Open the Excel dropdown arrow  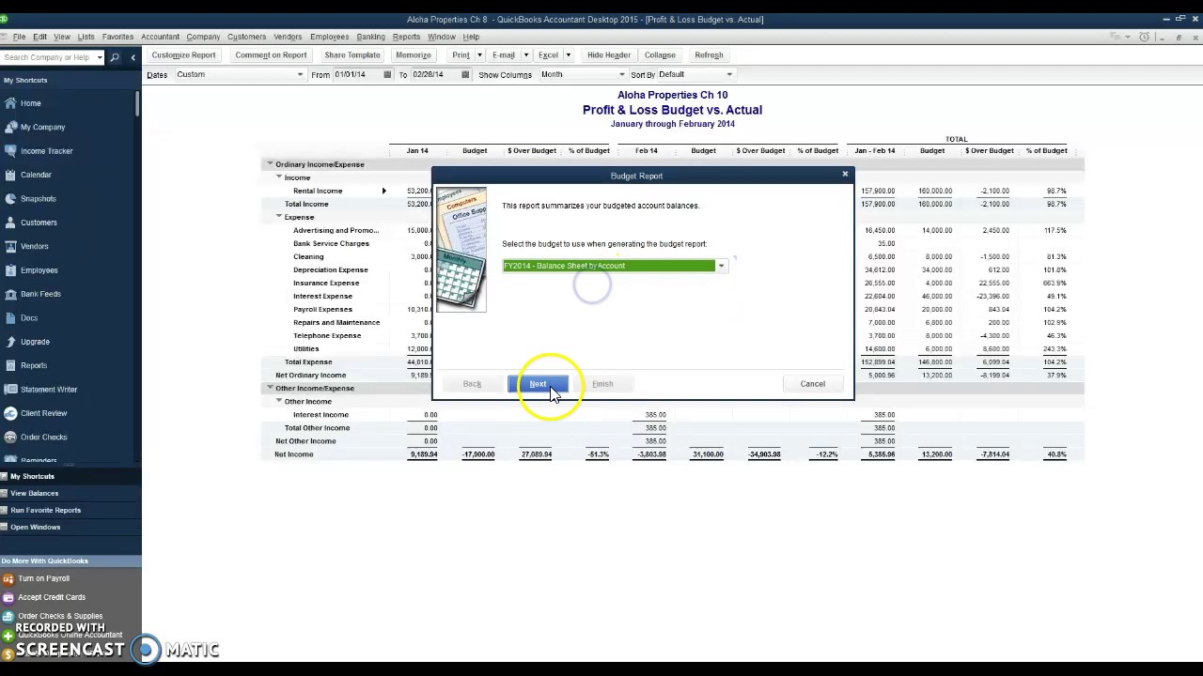coord(568,55)
